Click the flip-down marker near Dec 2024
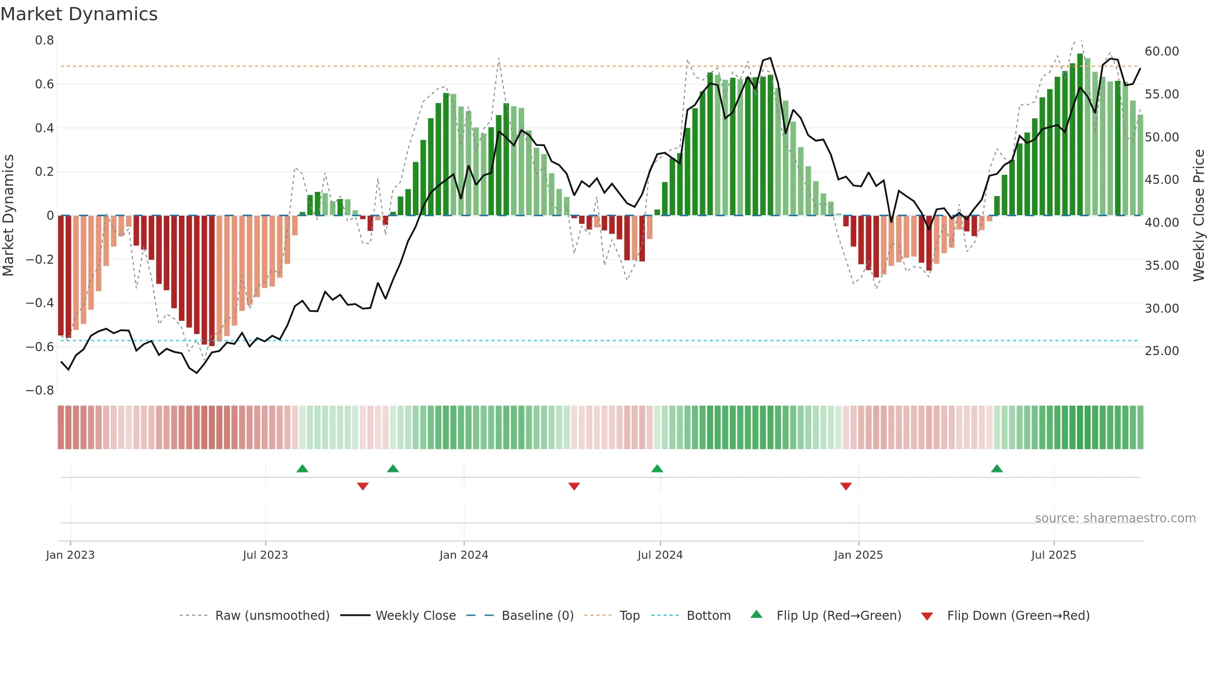 (x=846, y=486)
